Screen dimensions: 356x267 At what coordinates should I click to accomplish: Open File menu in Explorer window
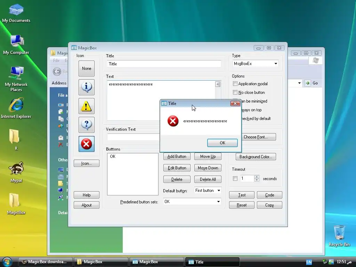click(x=56, y=60)
